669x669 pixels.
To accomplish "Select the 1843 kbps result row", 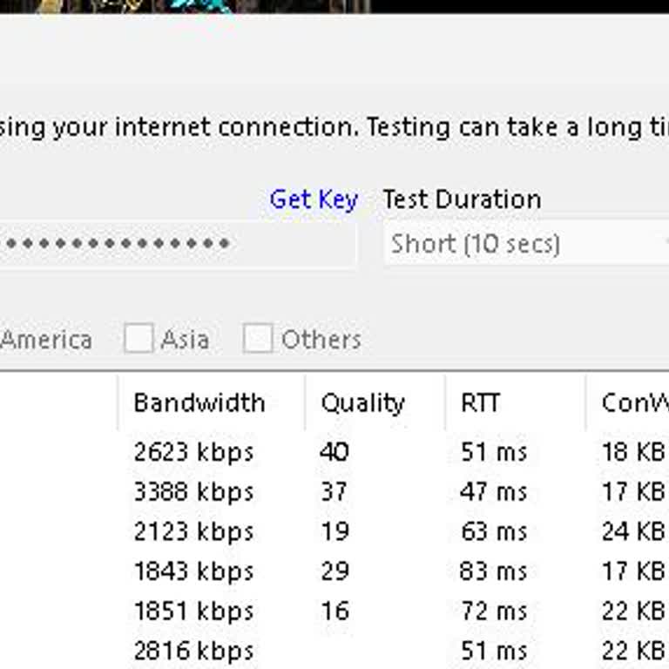I will pos(193,571).
